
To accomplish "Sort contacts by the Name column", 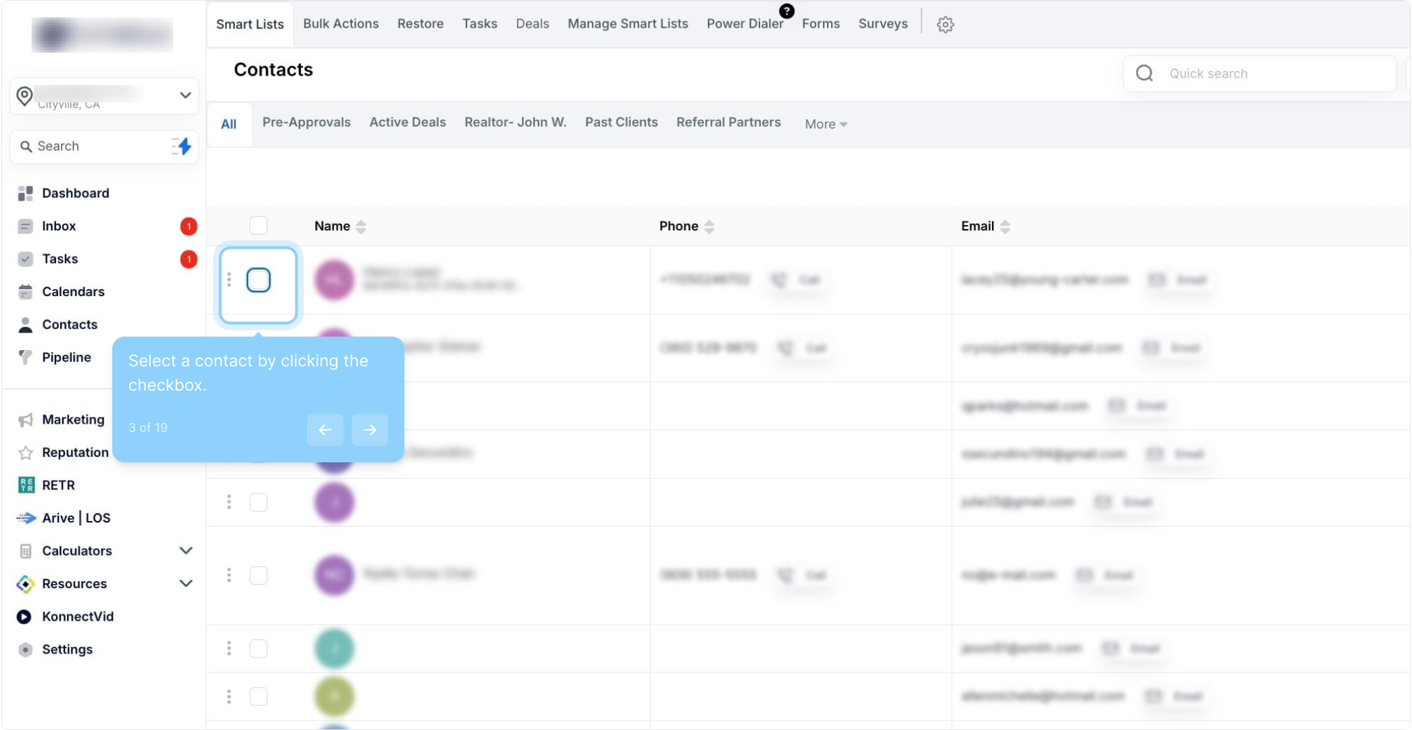I will (360, 226).
